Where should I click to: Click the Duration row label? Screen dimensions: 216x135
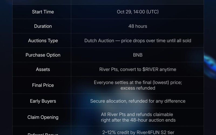pos(43,26)
